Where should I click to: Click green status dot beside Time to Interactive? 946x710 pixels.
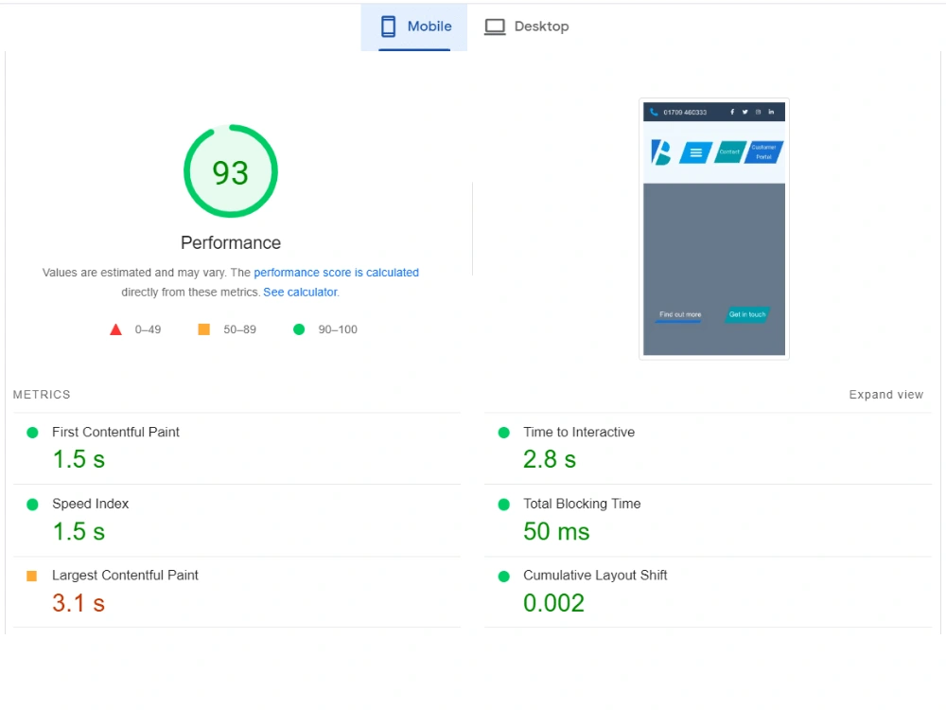[504, 433]
